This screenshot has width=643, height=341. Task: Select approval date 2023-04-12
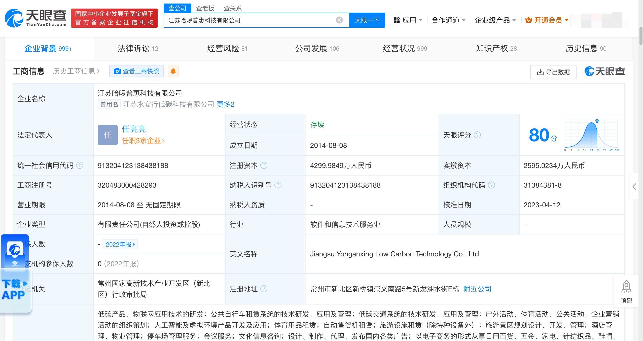[x=542, y=205]
